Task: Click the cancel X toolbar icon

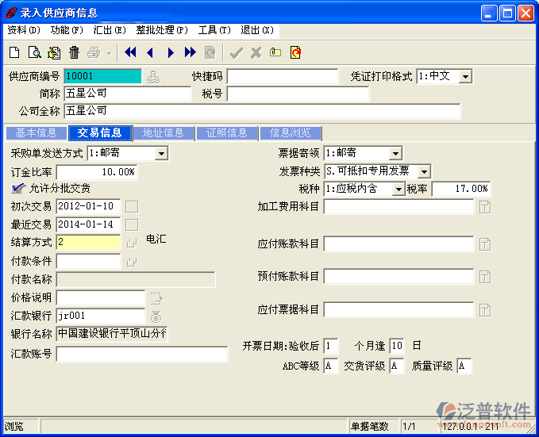Action: 256,53
